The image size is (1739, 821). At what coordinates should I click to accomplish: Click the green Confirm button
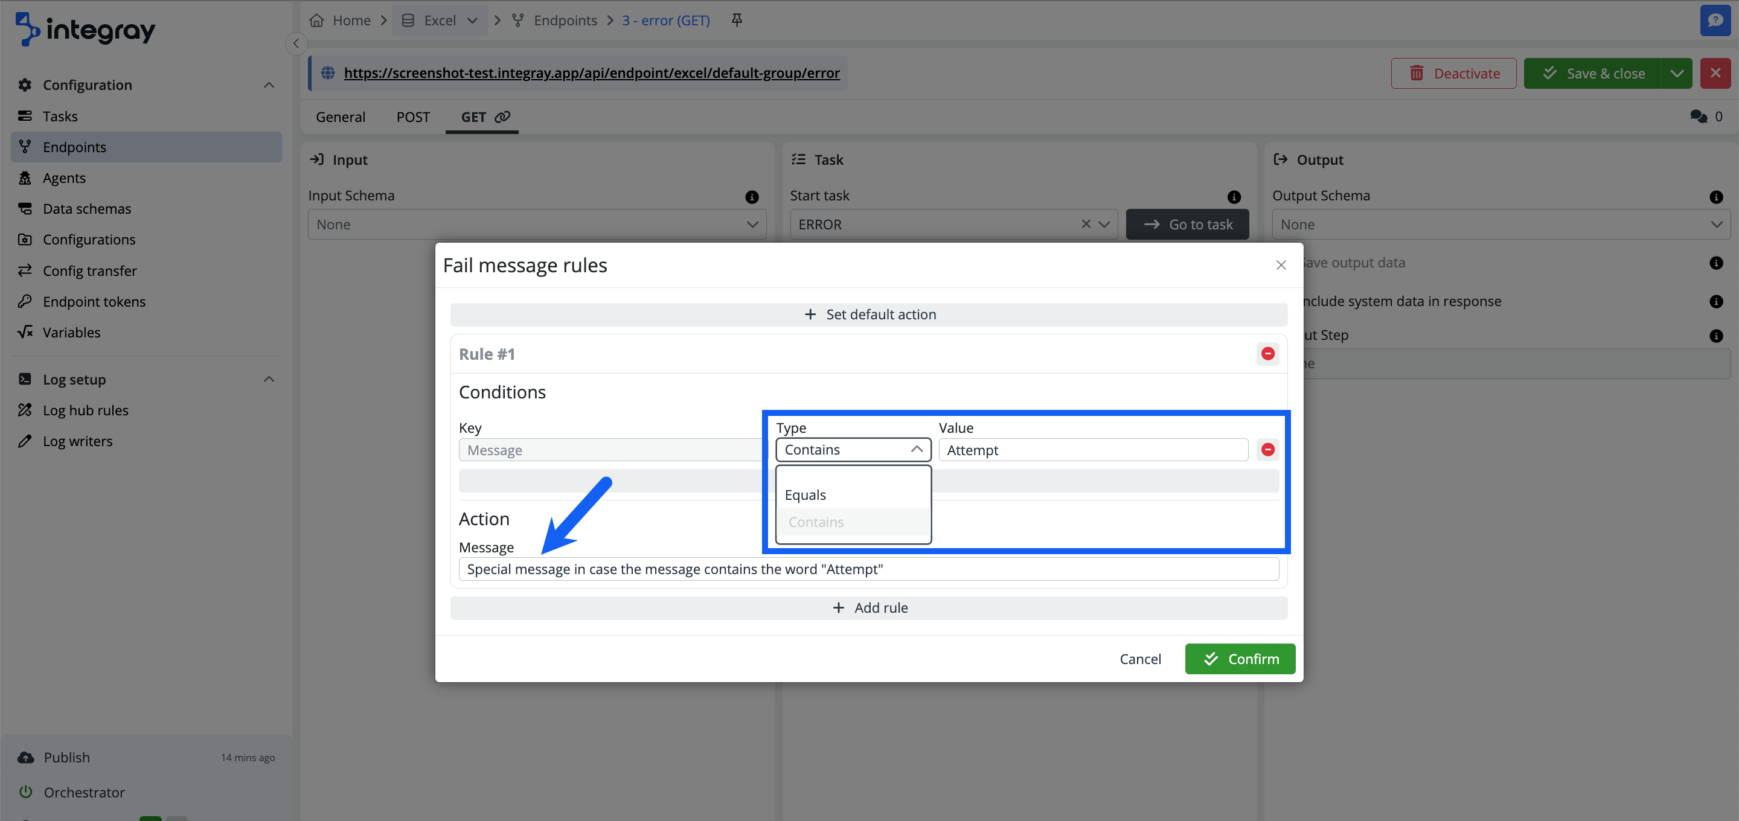pos(1240,658)
